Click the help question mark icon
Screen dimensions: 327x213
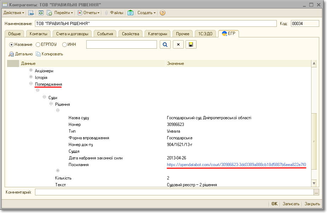point(163,13)
